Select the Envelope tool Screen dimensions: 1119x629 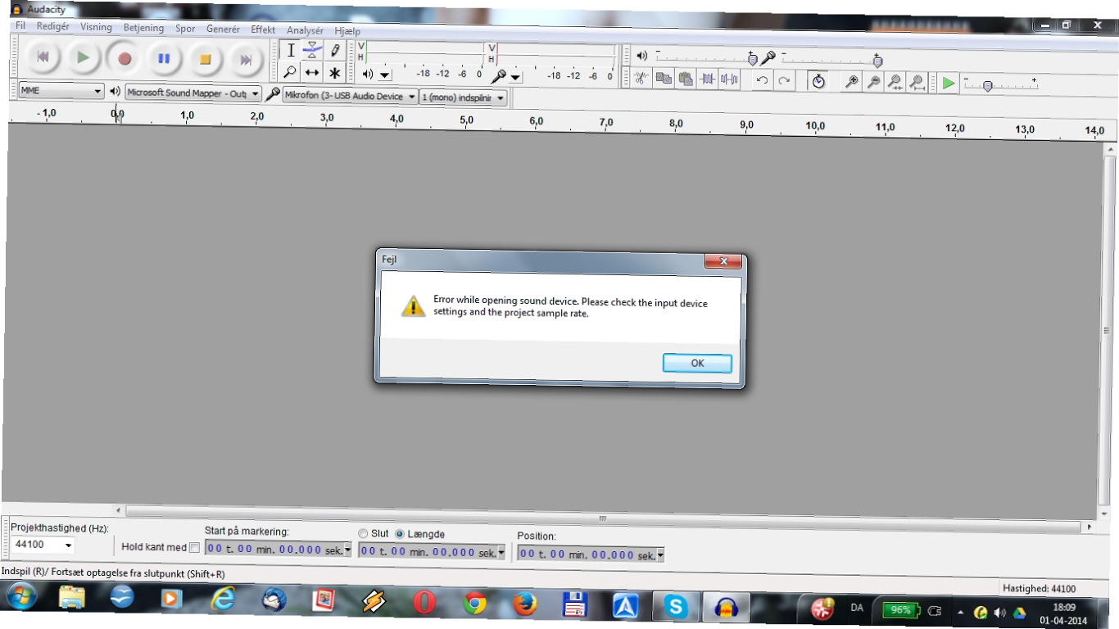tap(312, 51)
